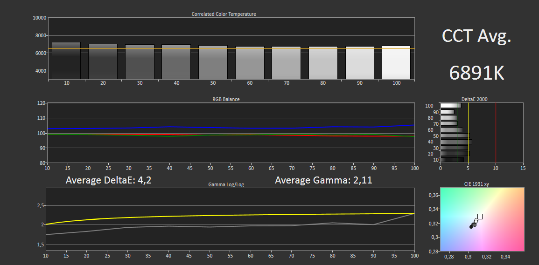Click the RGB Balance chart title
The width and height of the screenshot is (539, 265).
[226, 99]
